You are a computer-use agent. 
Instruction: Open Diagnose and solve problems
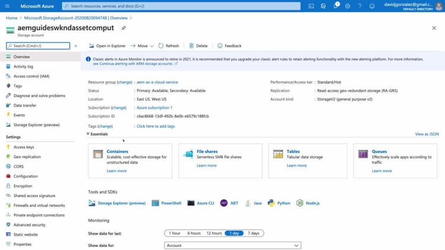(x=40, y=96)
